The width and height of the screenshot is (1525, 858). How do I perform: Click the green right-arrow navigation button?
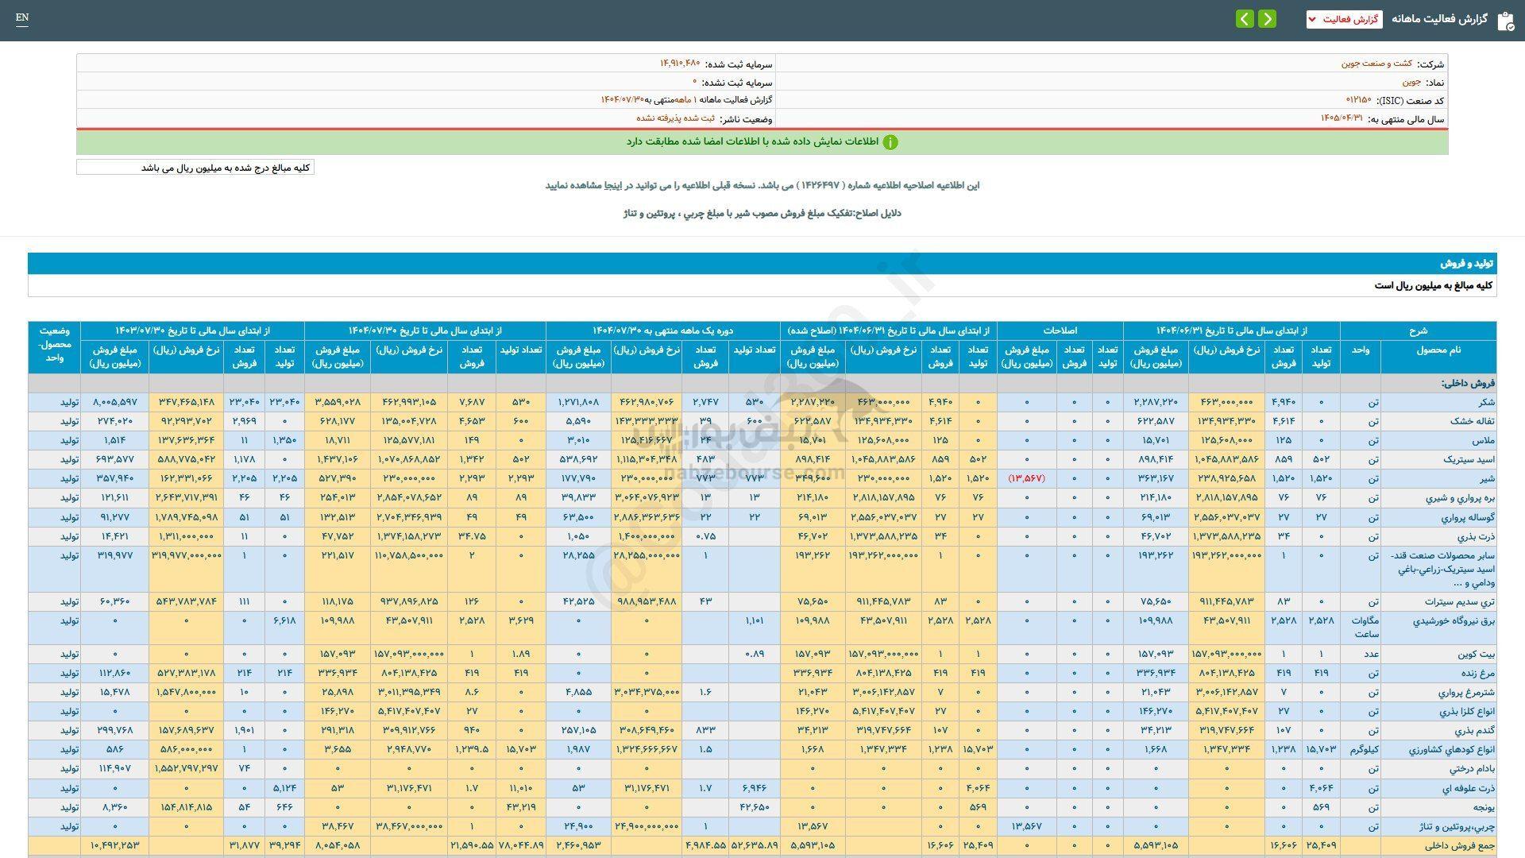[x=1267, y=18]
